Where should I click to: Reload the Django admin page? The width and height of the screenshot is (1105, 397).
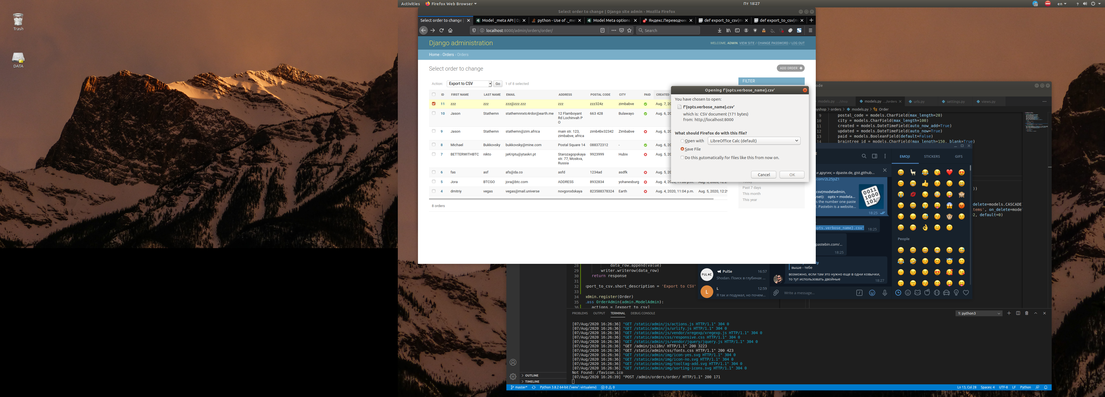pyautogui.click(x=441, y=30)
